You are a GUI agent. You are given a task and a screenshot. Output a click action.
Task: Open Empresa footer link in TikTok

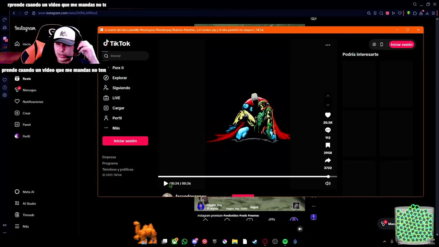(109, 157)
